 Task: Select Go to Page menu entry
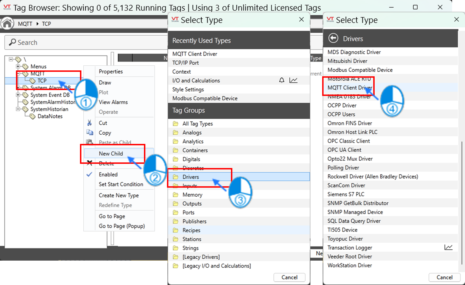click(x=112, y=216)
